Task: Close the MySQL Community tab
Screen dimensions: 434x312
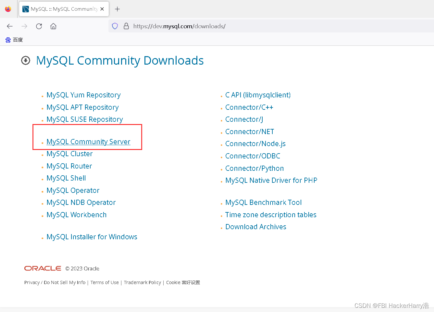Action: click(x=102, y=9)
